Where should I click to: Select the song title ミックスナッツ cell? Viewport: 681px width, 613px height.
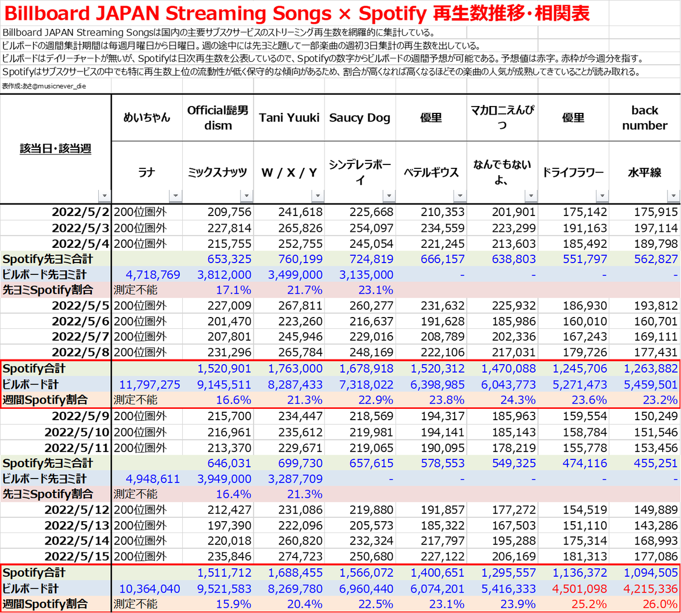pos(218,172)
